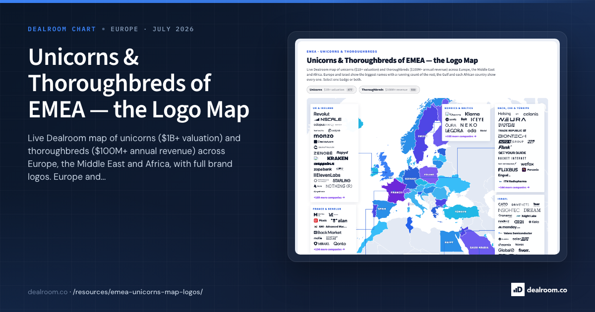Toggle the Unicorns $1B+ valuation badge

331,90
